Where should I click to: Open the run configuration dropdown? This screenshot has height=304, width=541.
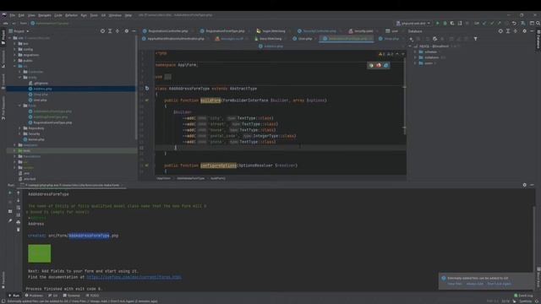coord(413,23)
